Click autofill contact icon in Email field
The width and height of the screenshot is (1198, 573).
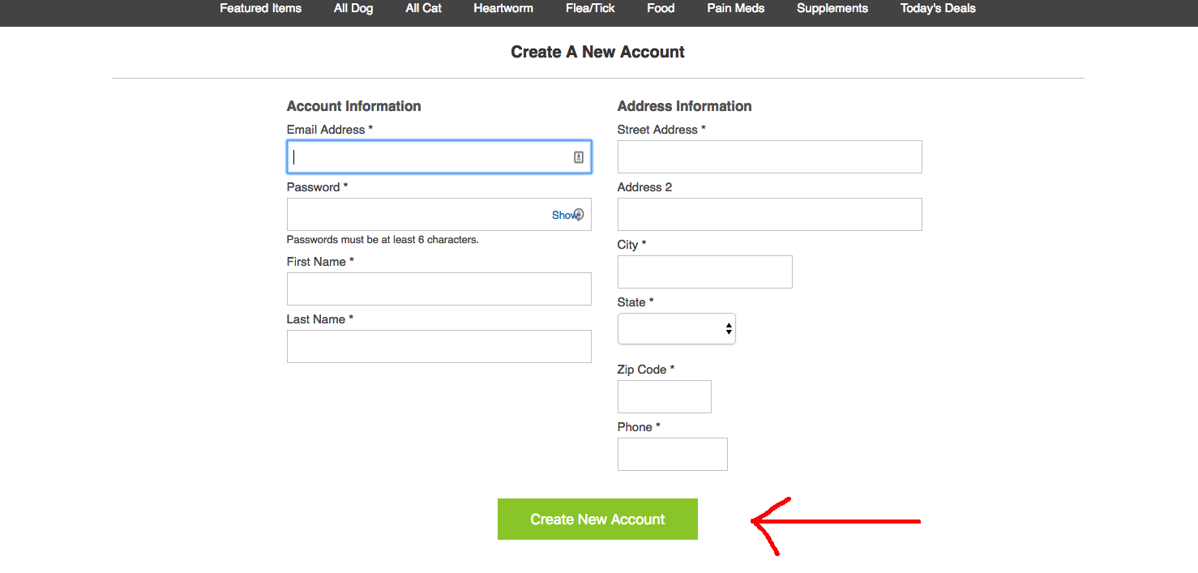pyautogui.click(x=579, y=157)
